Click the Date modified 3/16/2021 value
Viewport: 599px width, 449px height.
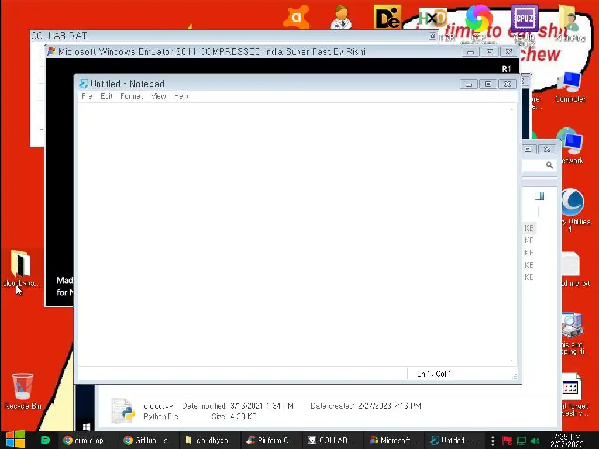click(262, 406)
